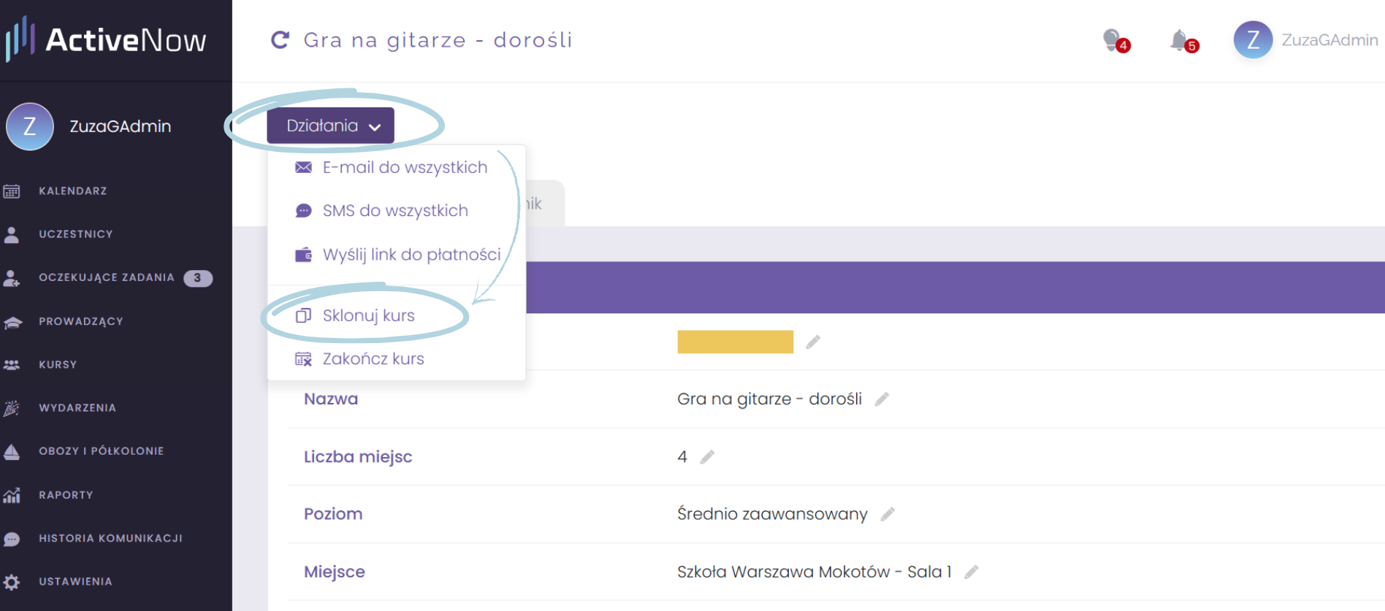Click the refresh icon beside course title
The width and height of the screenshot is (1385, 611).
click(x=280, y=39)
